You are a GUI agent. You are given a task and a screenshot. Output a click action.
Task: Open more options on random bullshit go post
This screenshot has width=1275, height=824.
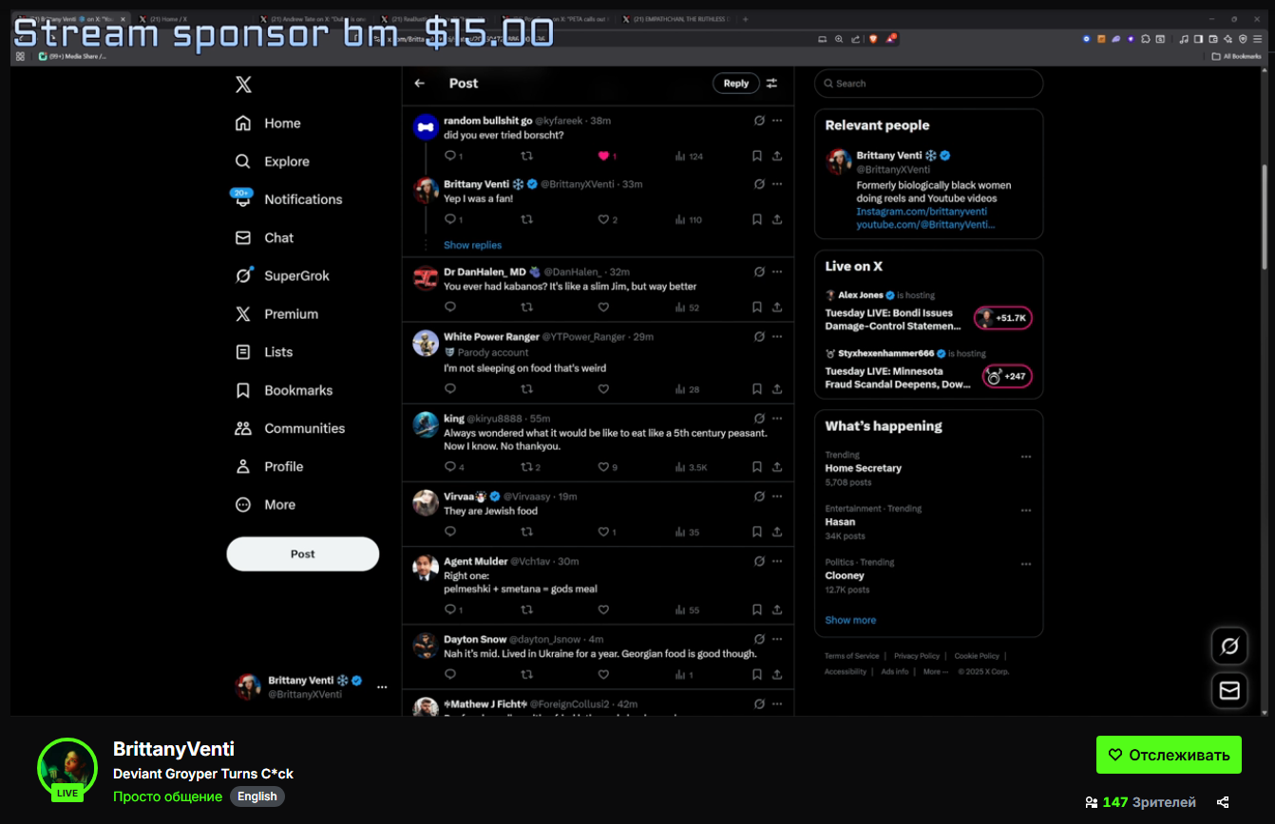point(777,121)
